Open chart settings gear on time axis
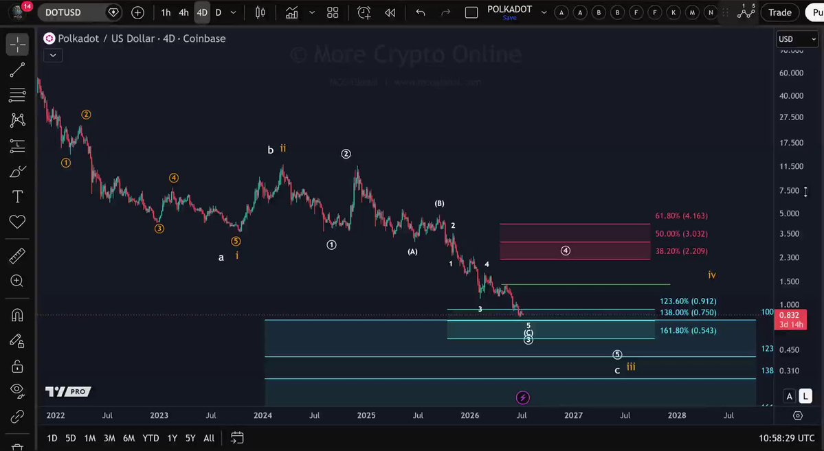 [798, 415]
